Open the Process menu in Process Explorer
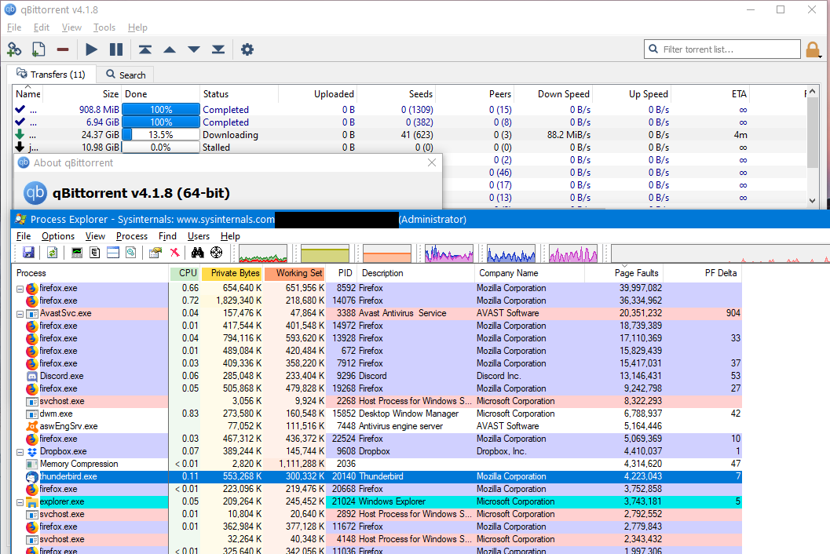830x554 pixels. (x=132, y=236)
